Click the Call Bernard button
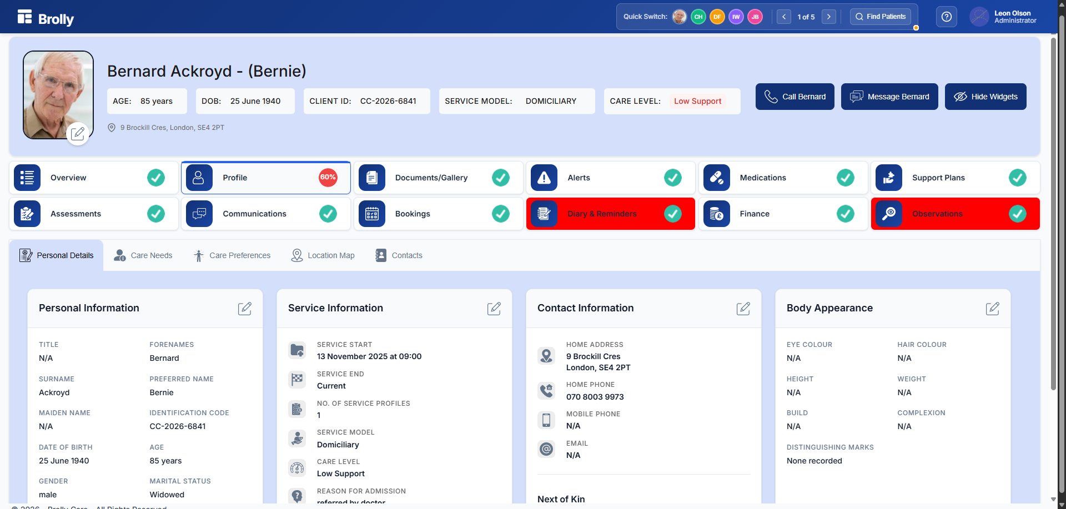Screen dimensions: 1066x509 (795, 97)
